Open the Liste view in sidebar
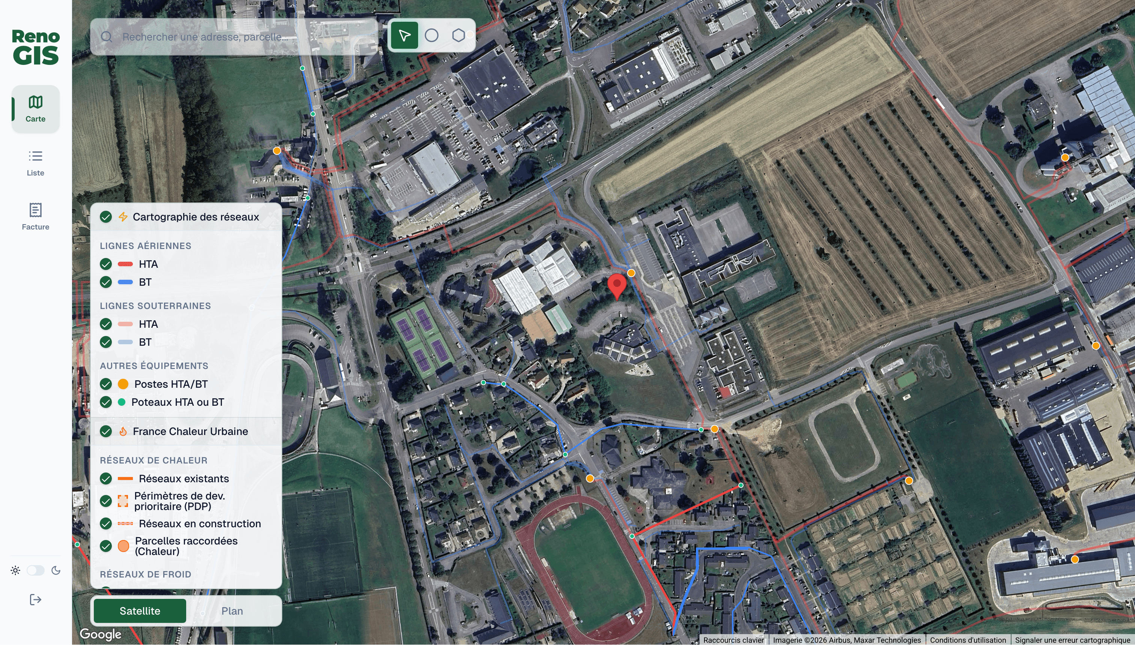The width and height of the screenshot is (1135, 645). (x=35, y=163)
